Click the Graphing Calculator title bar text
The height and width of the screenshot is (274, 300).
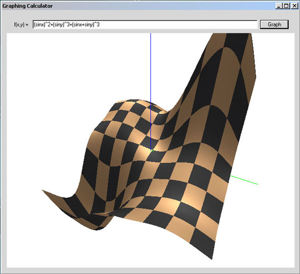tap(27, 6)
